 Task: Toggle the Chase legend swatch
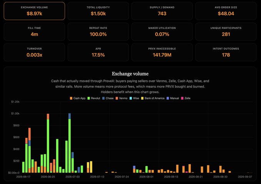coord(103,98)
